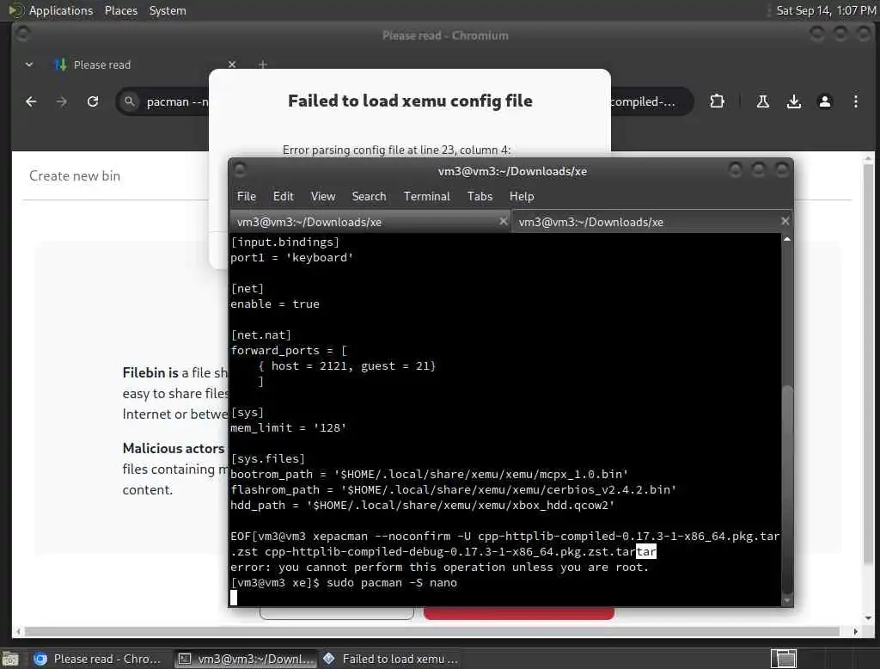Click 'Create new bin' on Filebin page

pos(75,175)
